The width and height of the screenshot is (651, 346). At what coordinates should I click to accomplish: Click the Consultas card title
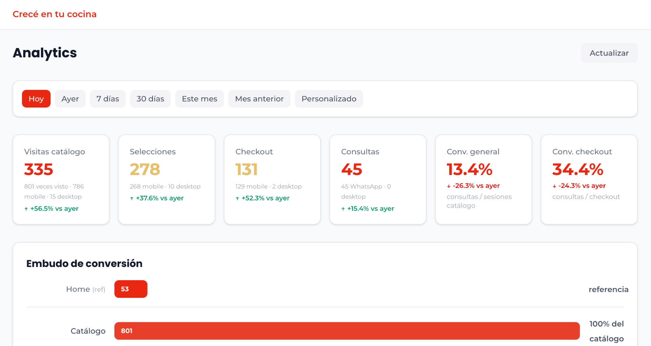[x=360, y=152]
